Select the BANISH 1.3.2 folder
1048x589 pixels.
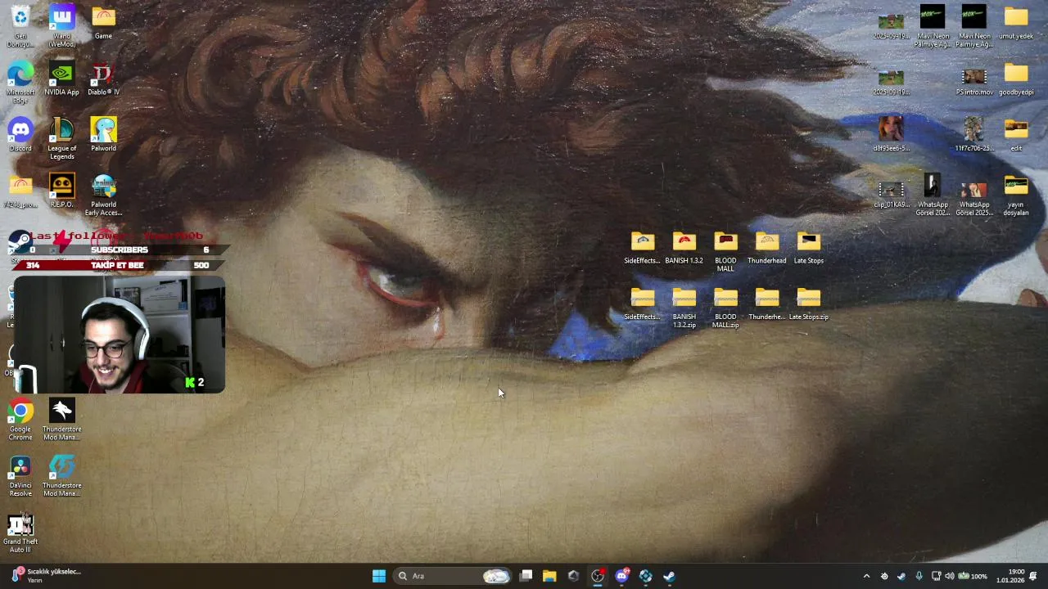tap(684, 248)
